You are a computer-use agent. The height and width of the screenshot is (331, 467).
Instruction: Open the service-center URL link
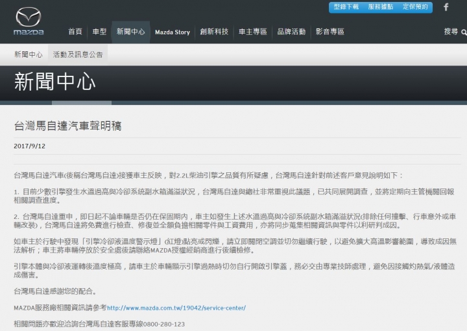176,308
